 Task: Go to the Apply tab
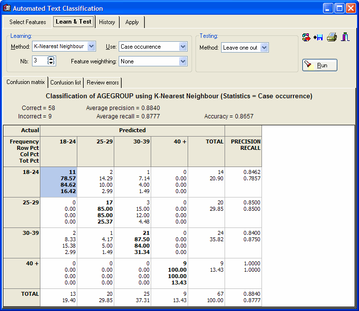click(132, 22)
